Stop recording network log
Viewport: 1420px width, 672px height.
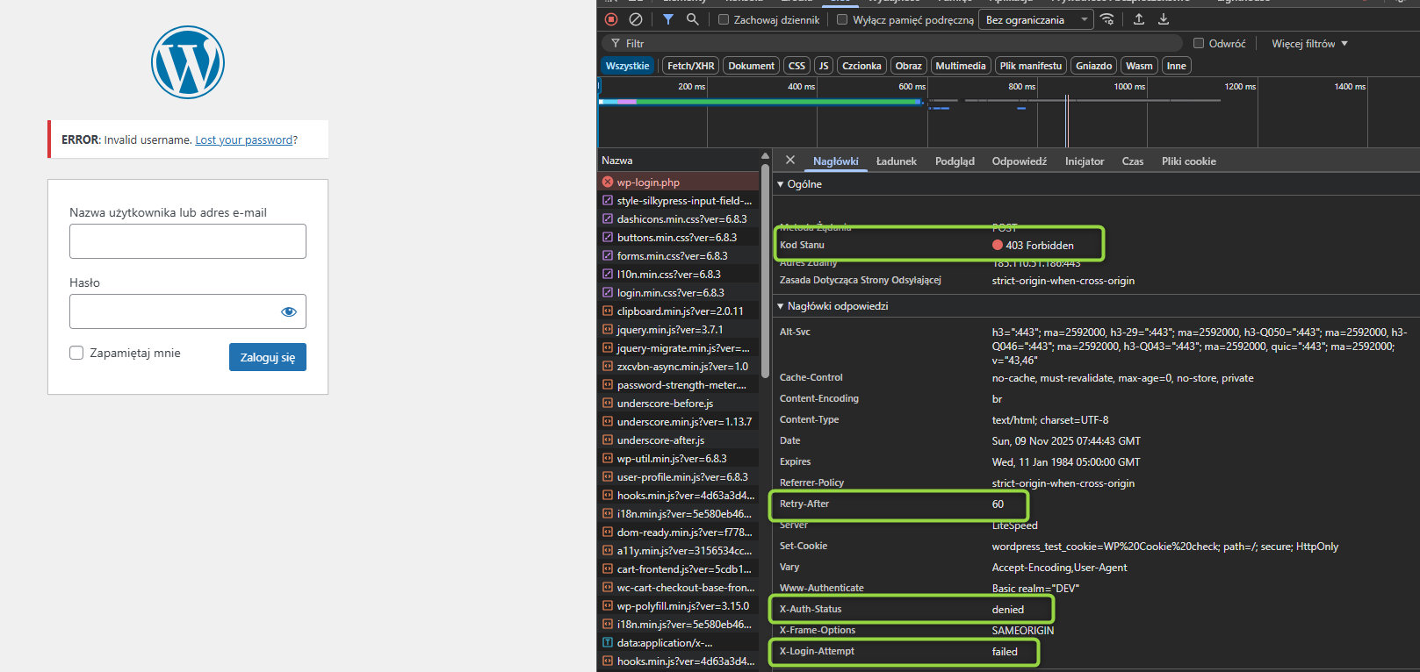click(x=611, y=19)
